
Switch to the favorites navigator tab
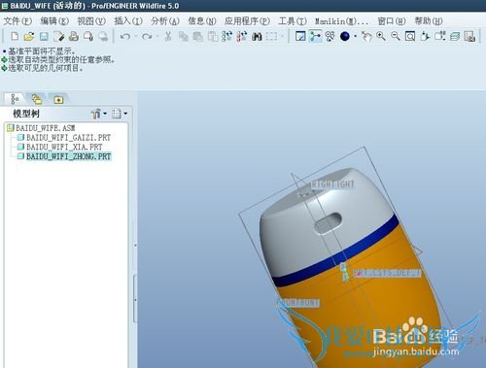click(x=58, y=99)
